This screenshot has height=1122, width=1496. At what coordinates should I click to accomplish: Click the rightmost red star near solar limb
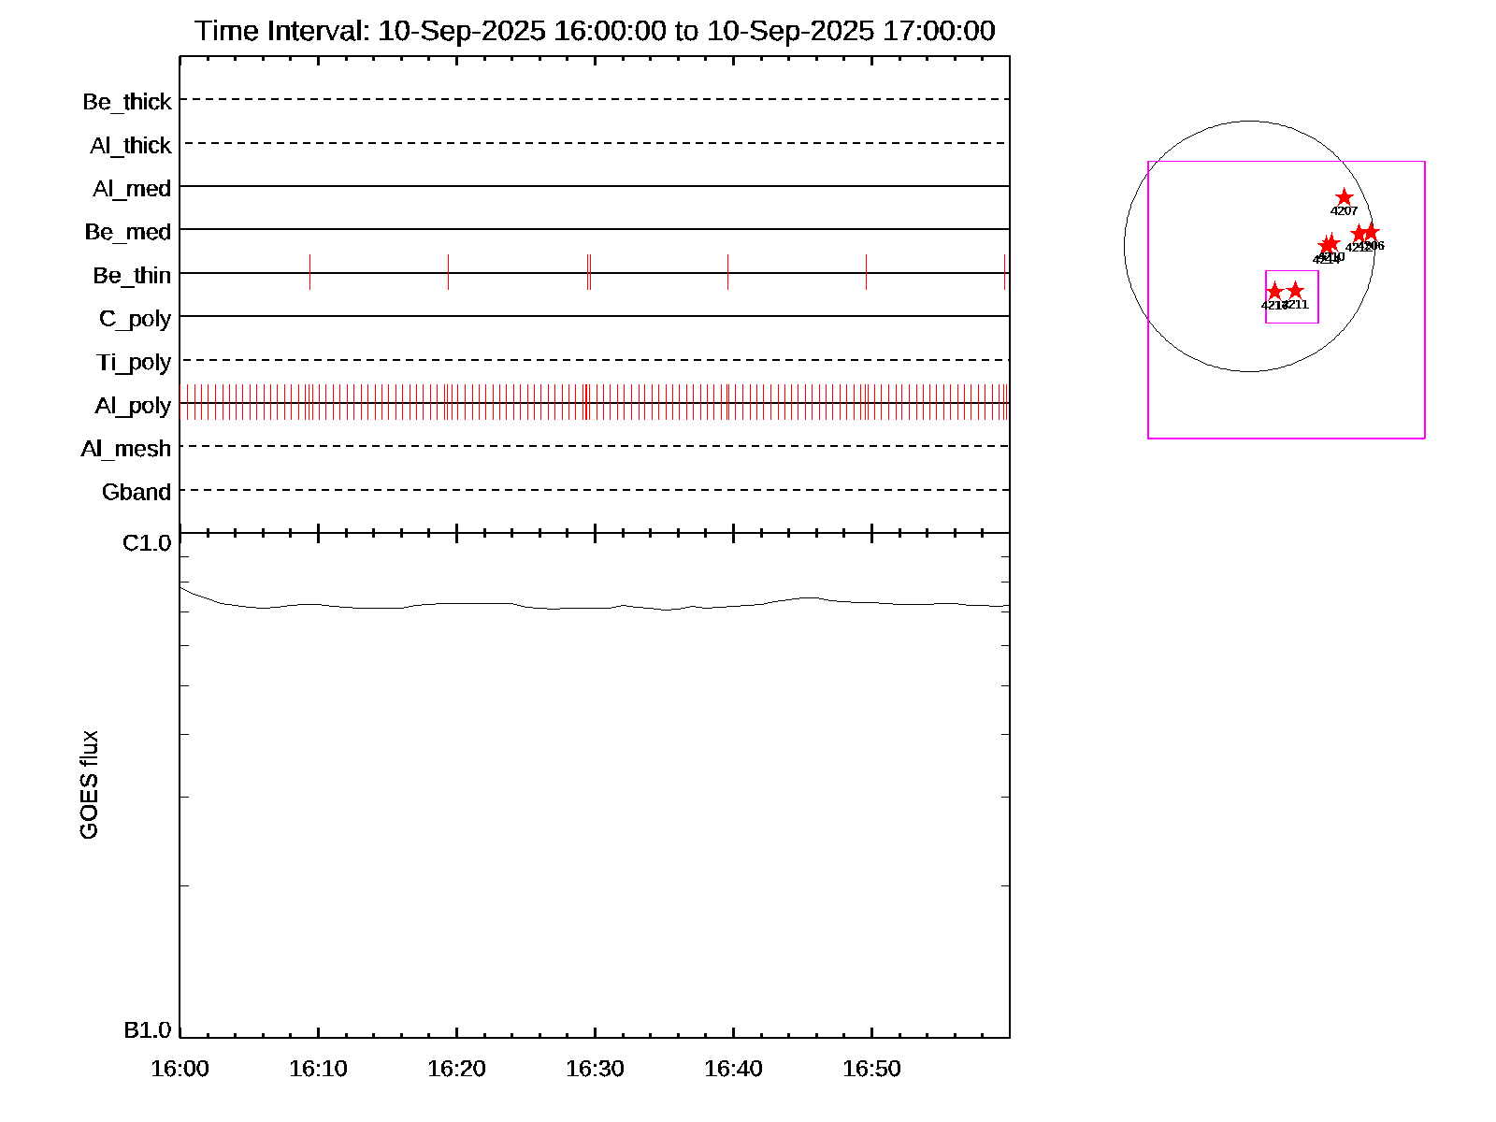coord(1371,232)
